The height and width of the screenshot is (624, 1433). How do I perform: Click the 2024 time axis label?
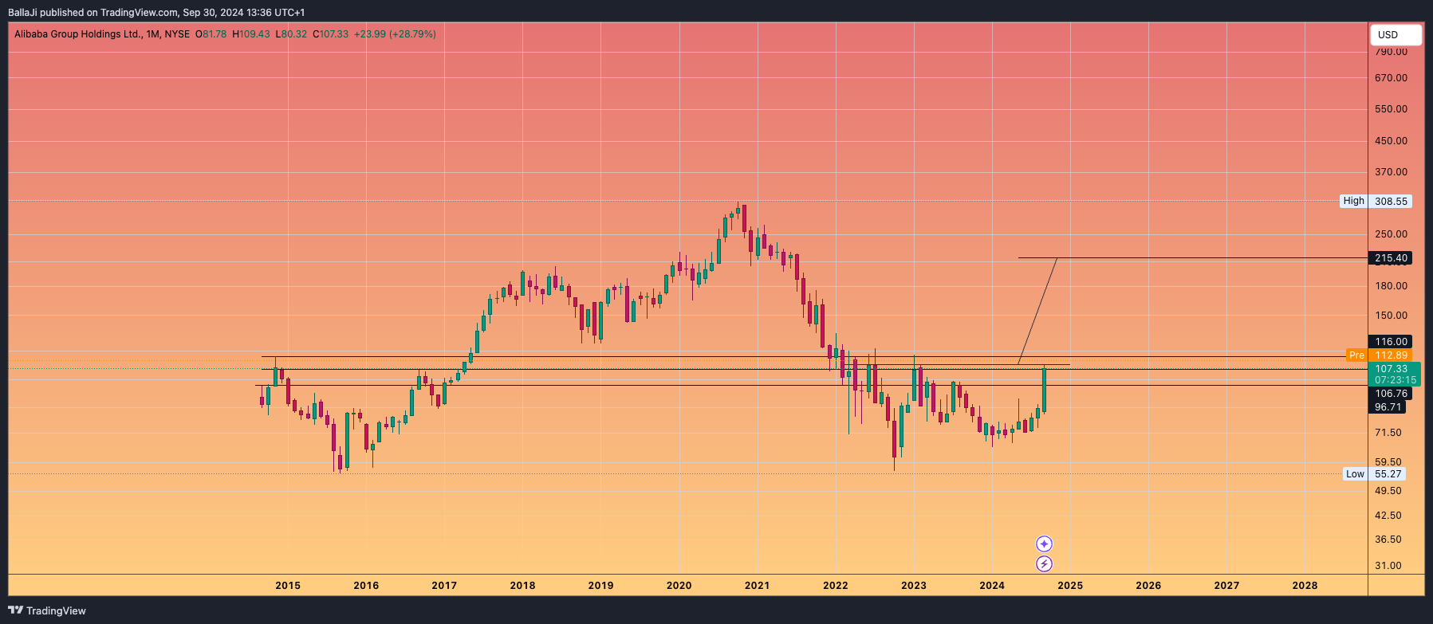[991, 586]
